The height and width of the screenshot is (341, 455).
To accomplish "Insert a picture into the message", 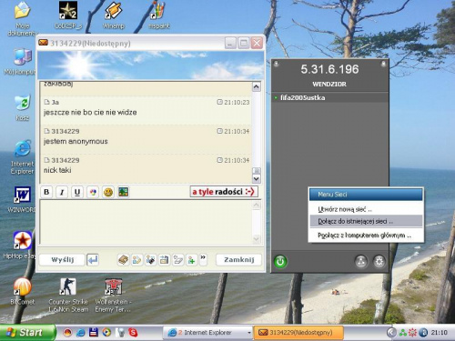I will point(124,192).
